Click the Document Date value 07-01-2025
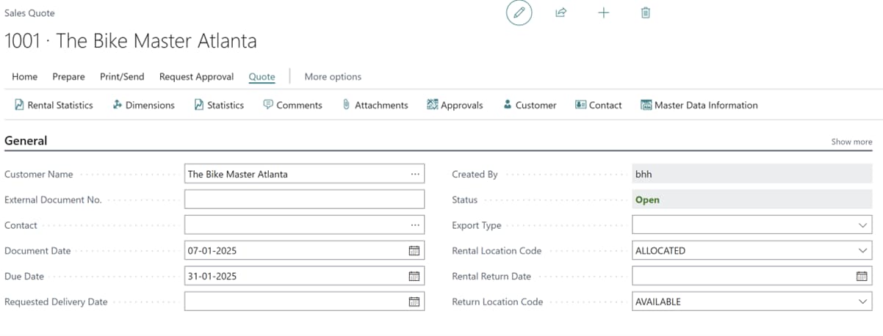Image resolution: width=883 pixels, height=336 pixels. (212, 251)
